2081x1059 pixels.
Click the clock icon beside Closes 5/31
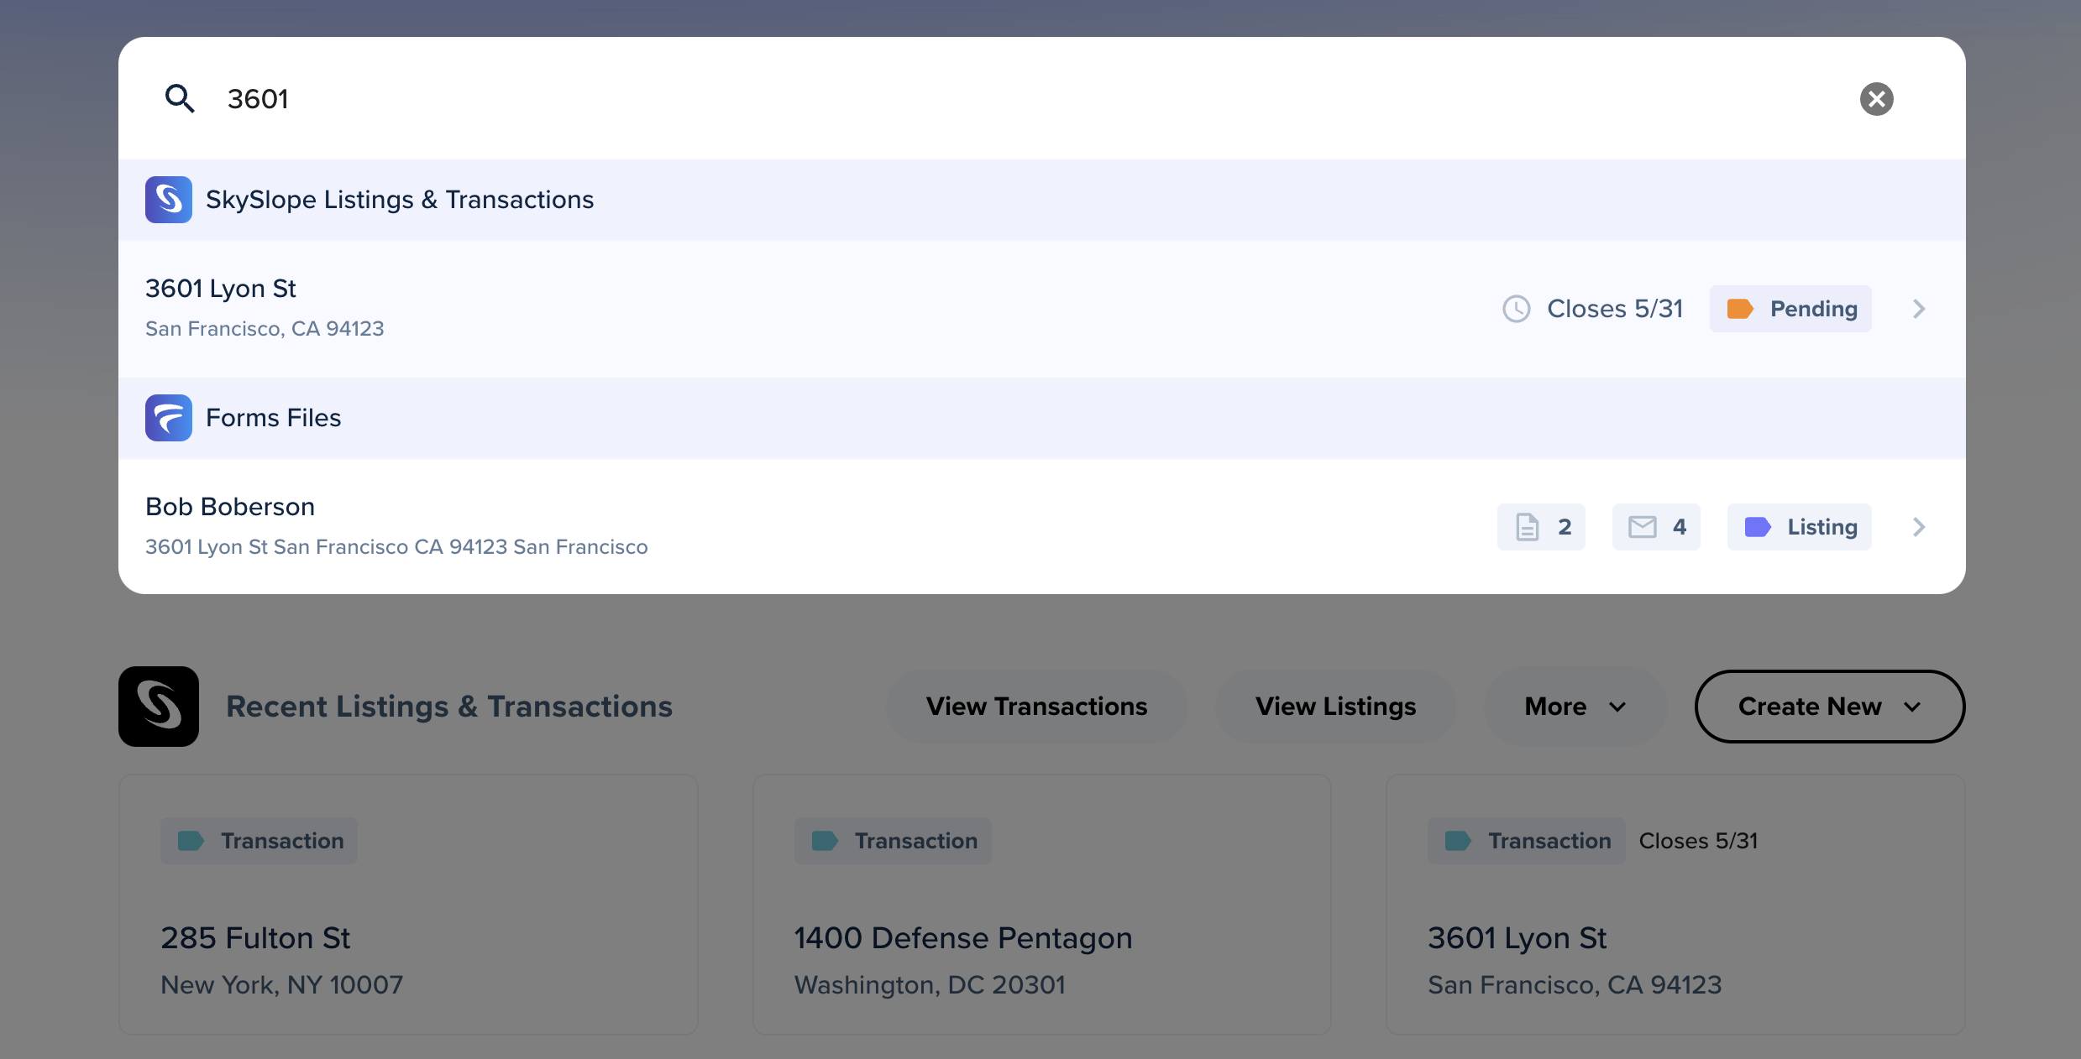[x=1516, y=309]
